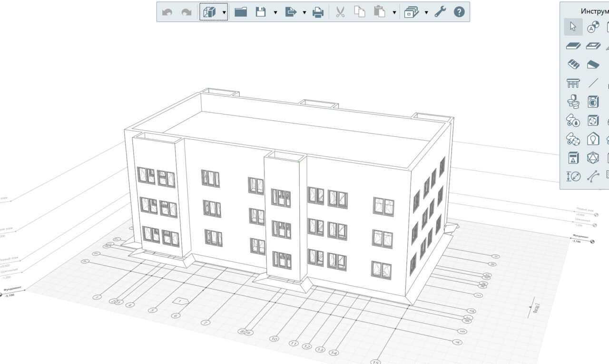Click the export icon in the toolbar
Viewport: 609px width, 364px height.
tap(290, 12)
